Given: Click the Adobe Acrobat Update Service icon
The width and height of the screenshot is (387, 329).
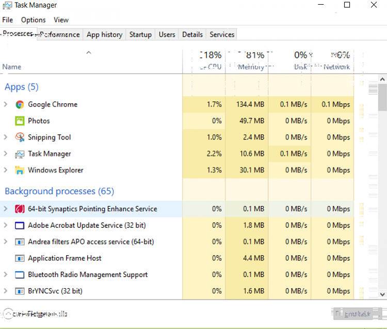Looking at the screenshot, I should click(20, 226).
